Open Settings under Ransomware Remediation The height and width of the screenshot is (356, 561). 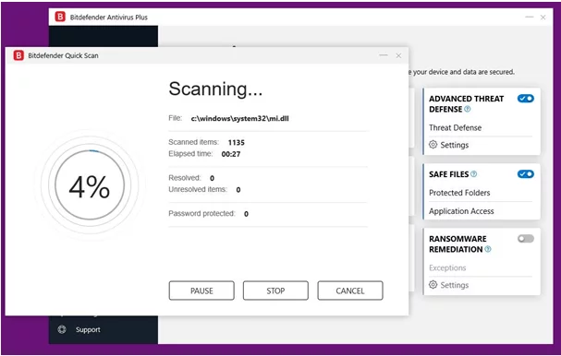pyautogui.click(x=455, y=285)
